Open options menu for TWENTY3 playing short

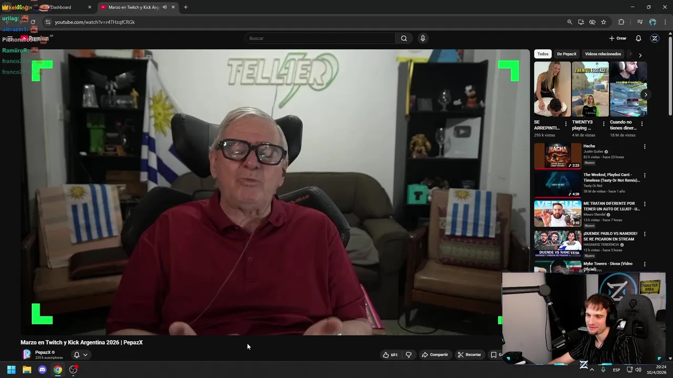click(x=604, y=124)
